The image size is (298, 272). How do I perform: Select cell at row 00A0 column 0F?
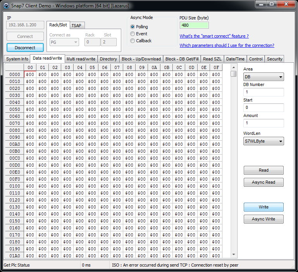[x=216, y=144]
